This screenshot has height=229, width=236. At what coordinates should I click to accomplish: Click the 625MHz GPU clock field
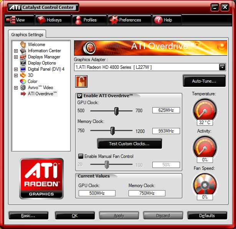tap(166, 110)
